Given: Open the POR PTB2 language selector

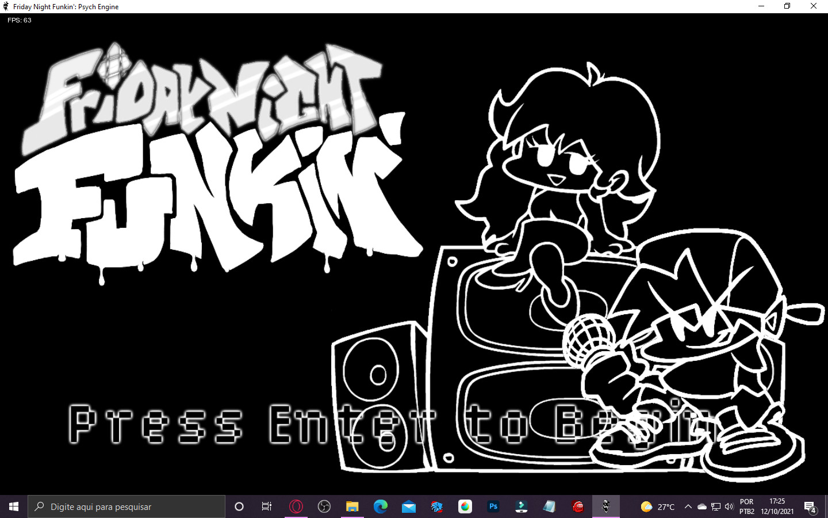Looking at the screenshot, I should click(746, 506).
